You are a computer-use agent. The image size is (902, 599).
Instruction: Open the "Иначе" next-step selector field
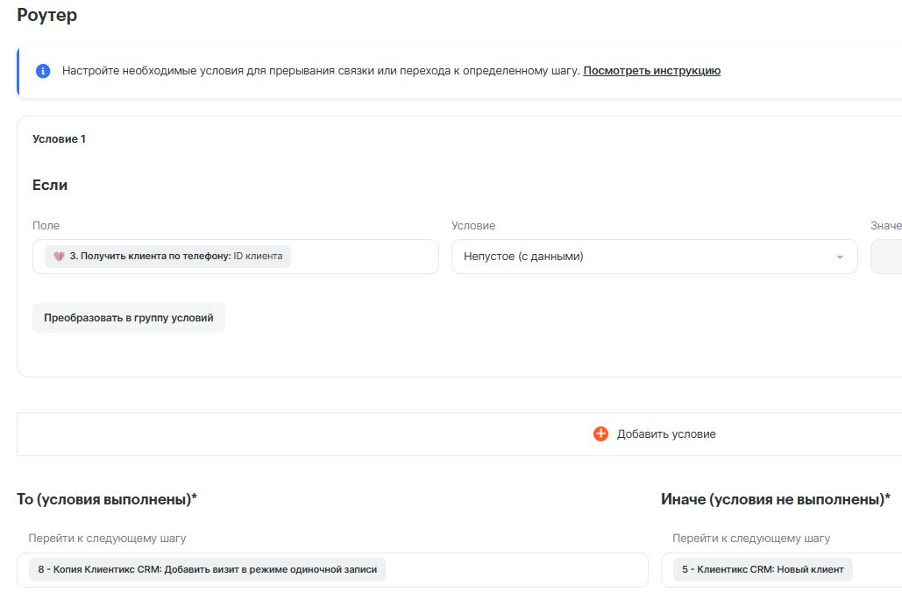tap(877, 570)
